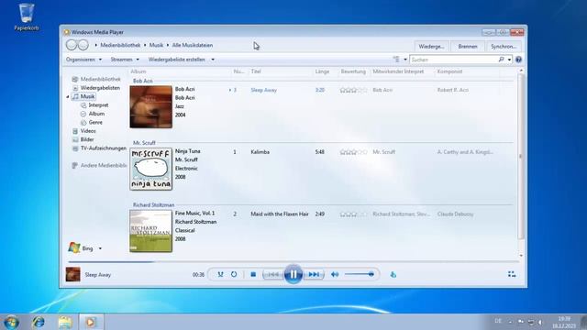
Task: Open Genre under Musik
Action: 92,122
